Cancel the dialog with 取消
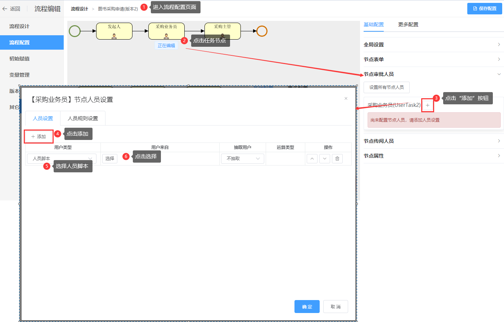 336,307
